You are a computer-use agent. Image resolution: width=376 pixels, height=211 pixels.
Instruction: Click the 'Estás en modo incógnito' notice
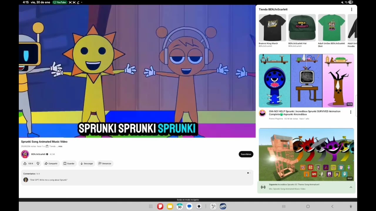pyautogui.click(x=188, y=200)
